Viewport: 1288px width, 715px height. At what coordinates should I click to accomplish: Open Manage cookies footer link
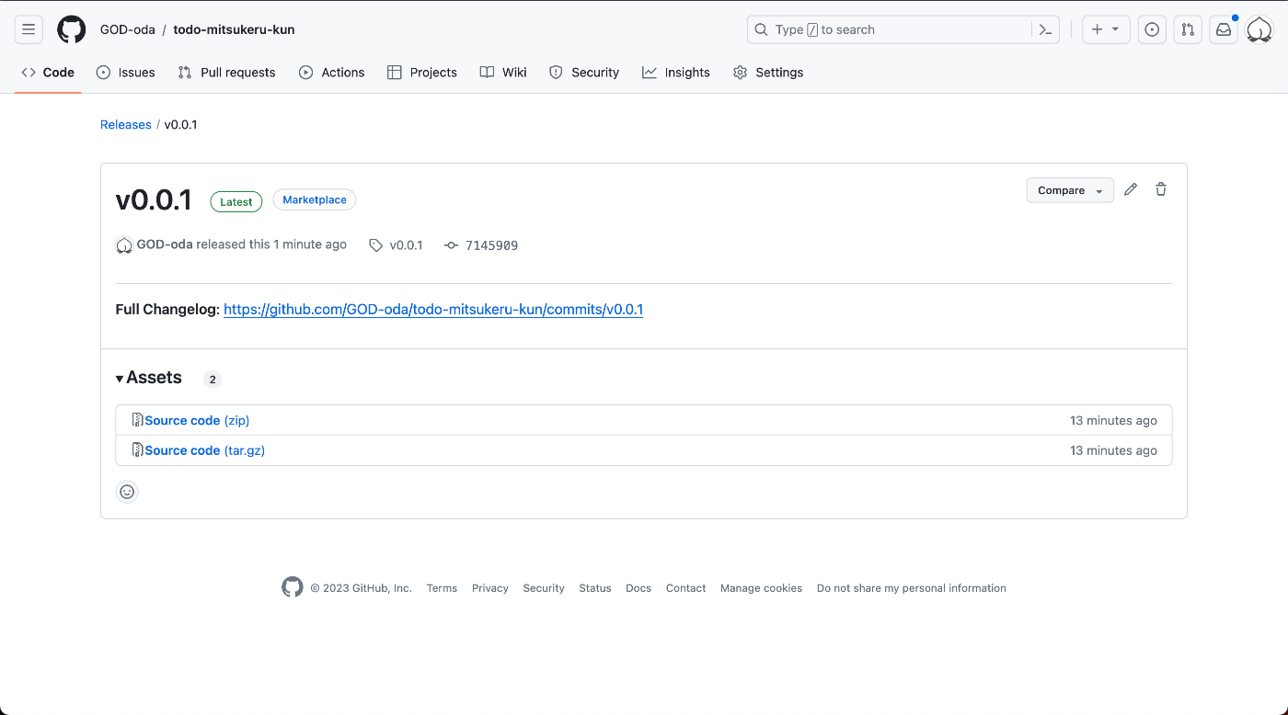point(762,588)
